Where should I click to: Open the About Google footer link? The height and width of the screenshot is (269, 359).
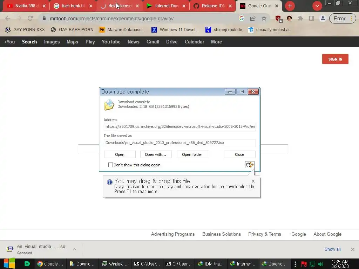[x=327, y=234]
